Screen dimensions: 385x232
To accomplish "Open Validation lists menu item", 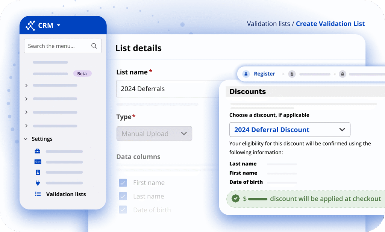I will pyautogui.click(x=66, y=194).
